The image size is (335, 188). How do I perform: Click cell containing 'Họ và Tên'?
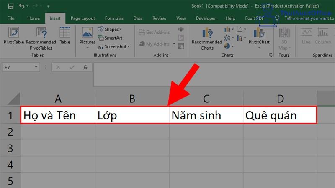click(58, 115)
